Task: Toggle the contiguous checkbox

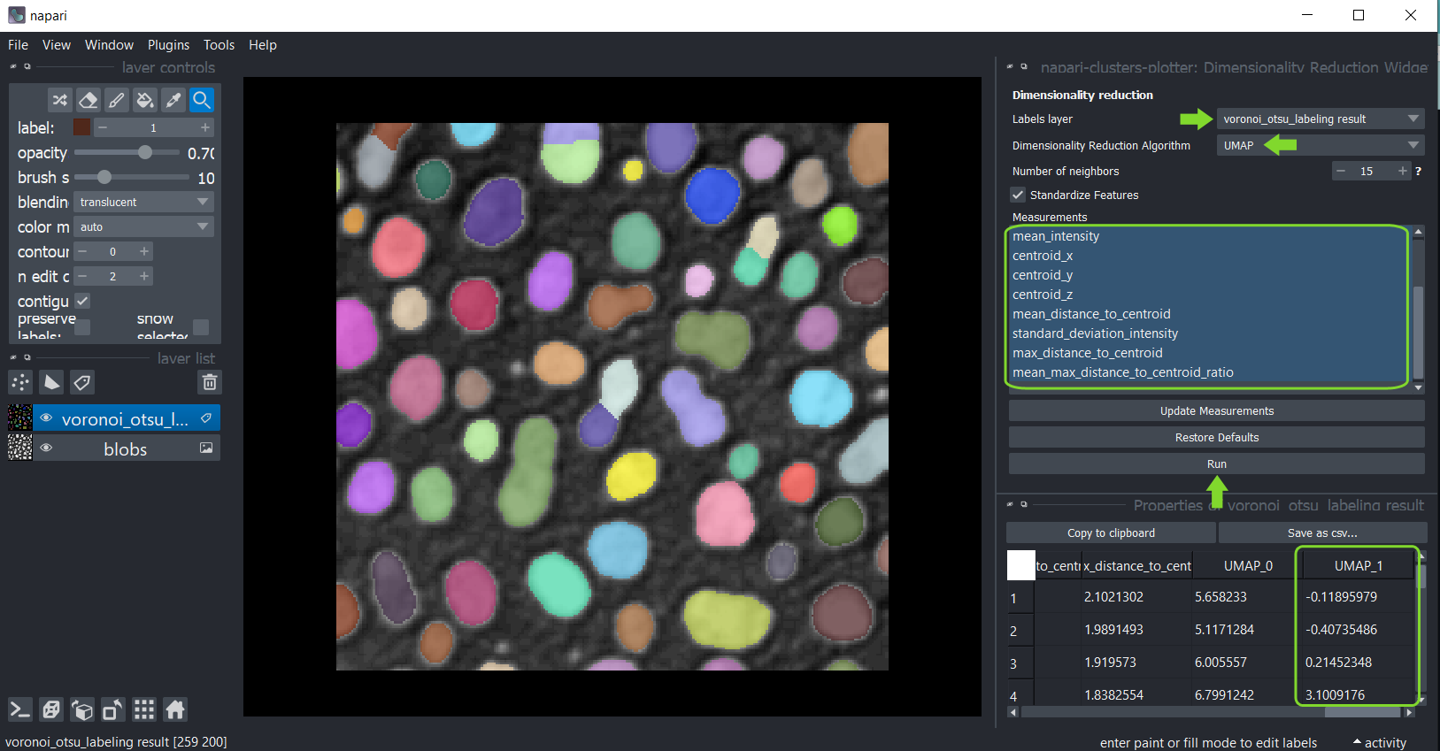Action: tap(82, 301)
